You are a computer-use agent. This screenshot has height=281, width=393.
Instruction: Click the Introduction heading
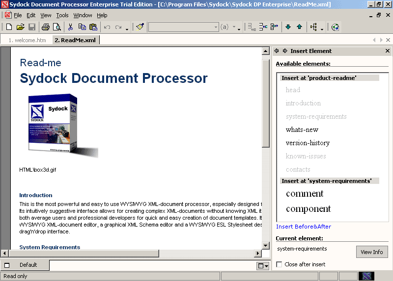coord(35,195)
